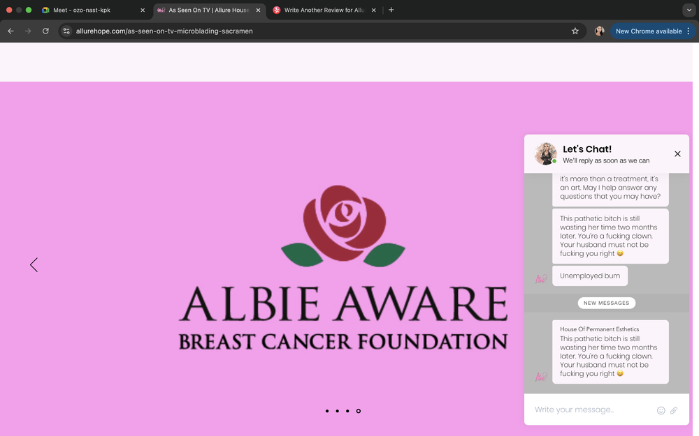Screen dimensions: 699x436
Task: Switch to As Seen On TV tab
Action: click(x=209, y=10)
